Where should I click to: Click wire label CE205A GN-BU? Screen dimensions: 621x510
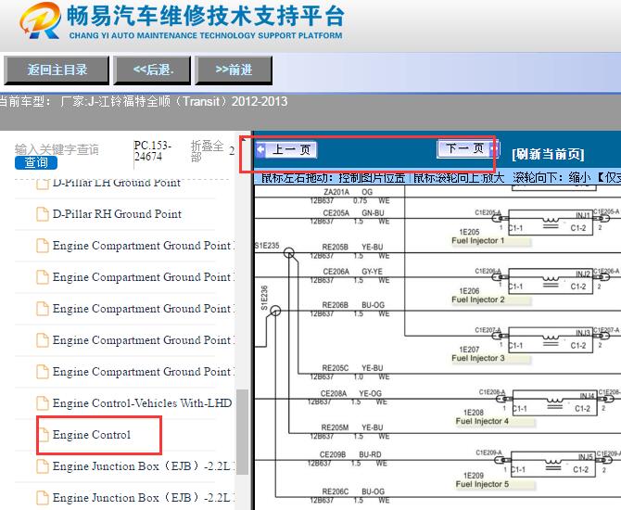[354, 213]
